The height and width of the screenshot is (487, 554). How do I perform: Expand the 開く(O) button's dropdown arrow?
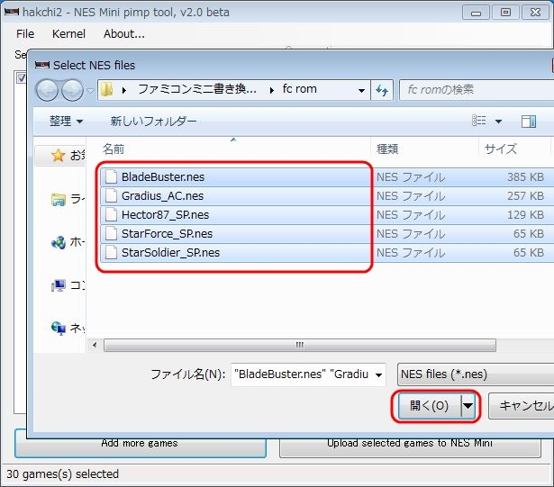468,406
